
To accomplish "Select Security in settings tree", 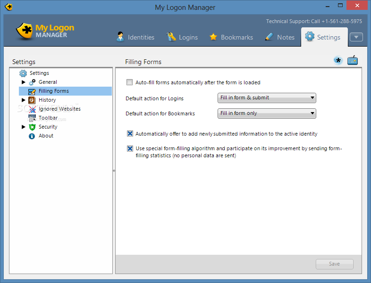I will click(x=48, y=127).
